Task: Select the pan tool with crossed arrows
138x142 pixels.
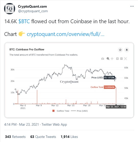Action: pyautogui.click(x=112, y=59)
